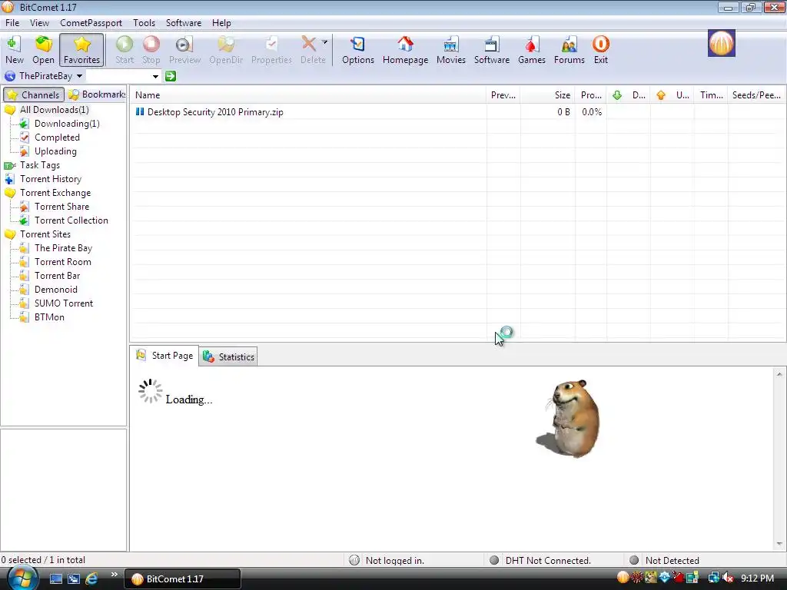Click the New task toolbar icon
This screenshot has height=590, width=787.
15,50
